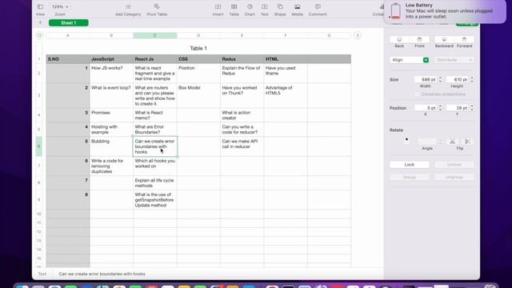Click the Backward arrange icon

pos(444,39)
